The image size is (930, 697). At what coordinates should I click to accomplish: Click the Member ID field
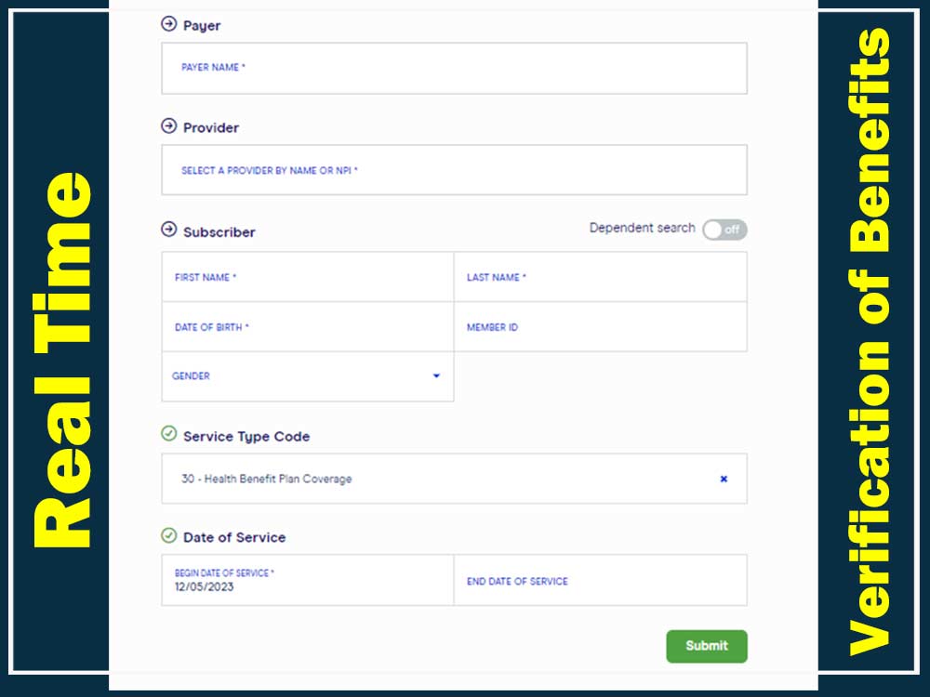[x=600, y=326]
